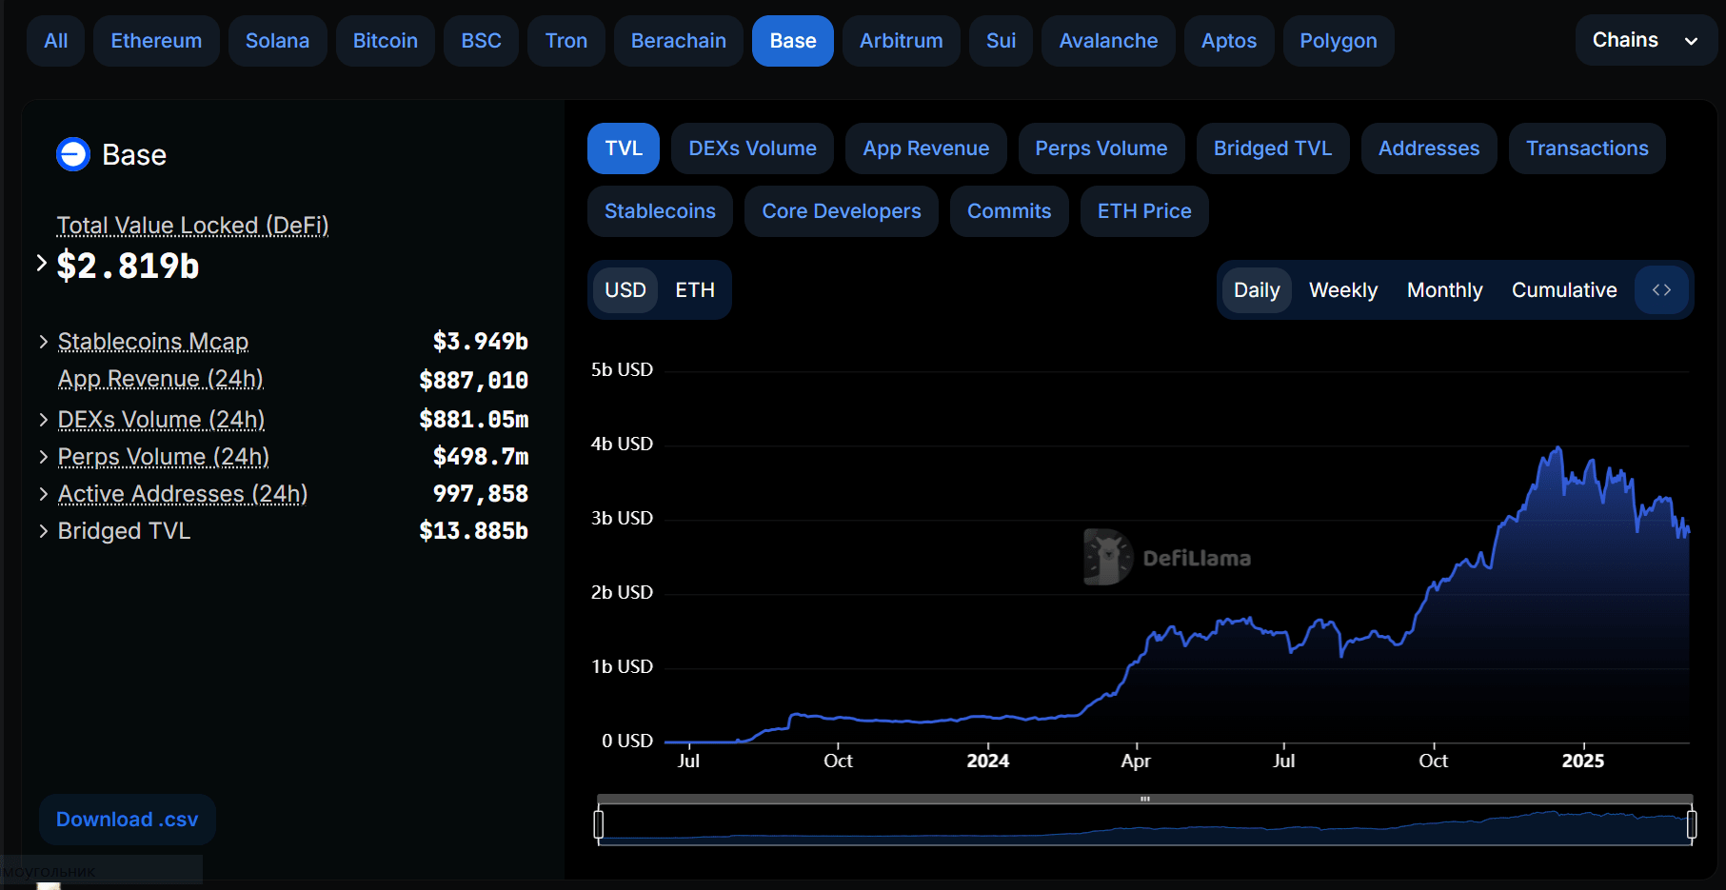Toggle the Core Developers chart metric
This screenshot has width=1726, height=890.
842,211
